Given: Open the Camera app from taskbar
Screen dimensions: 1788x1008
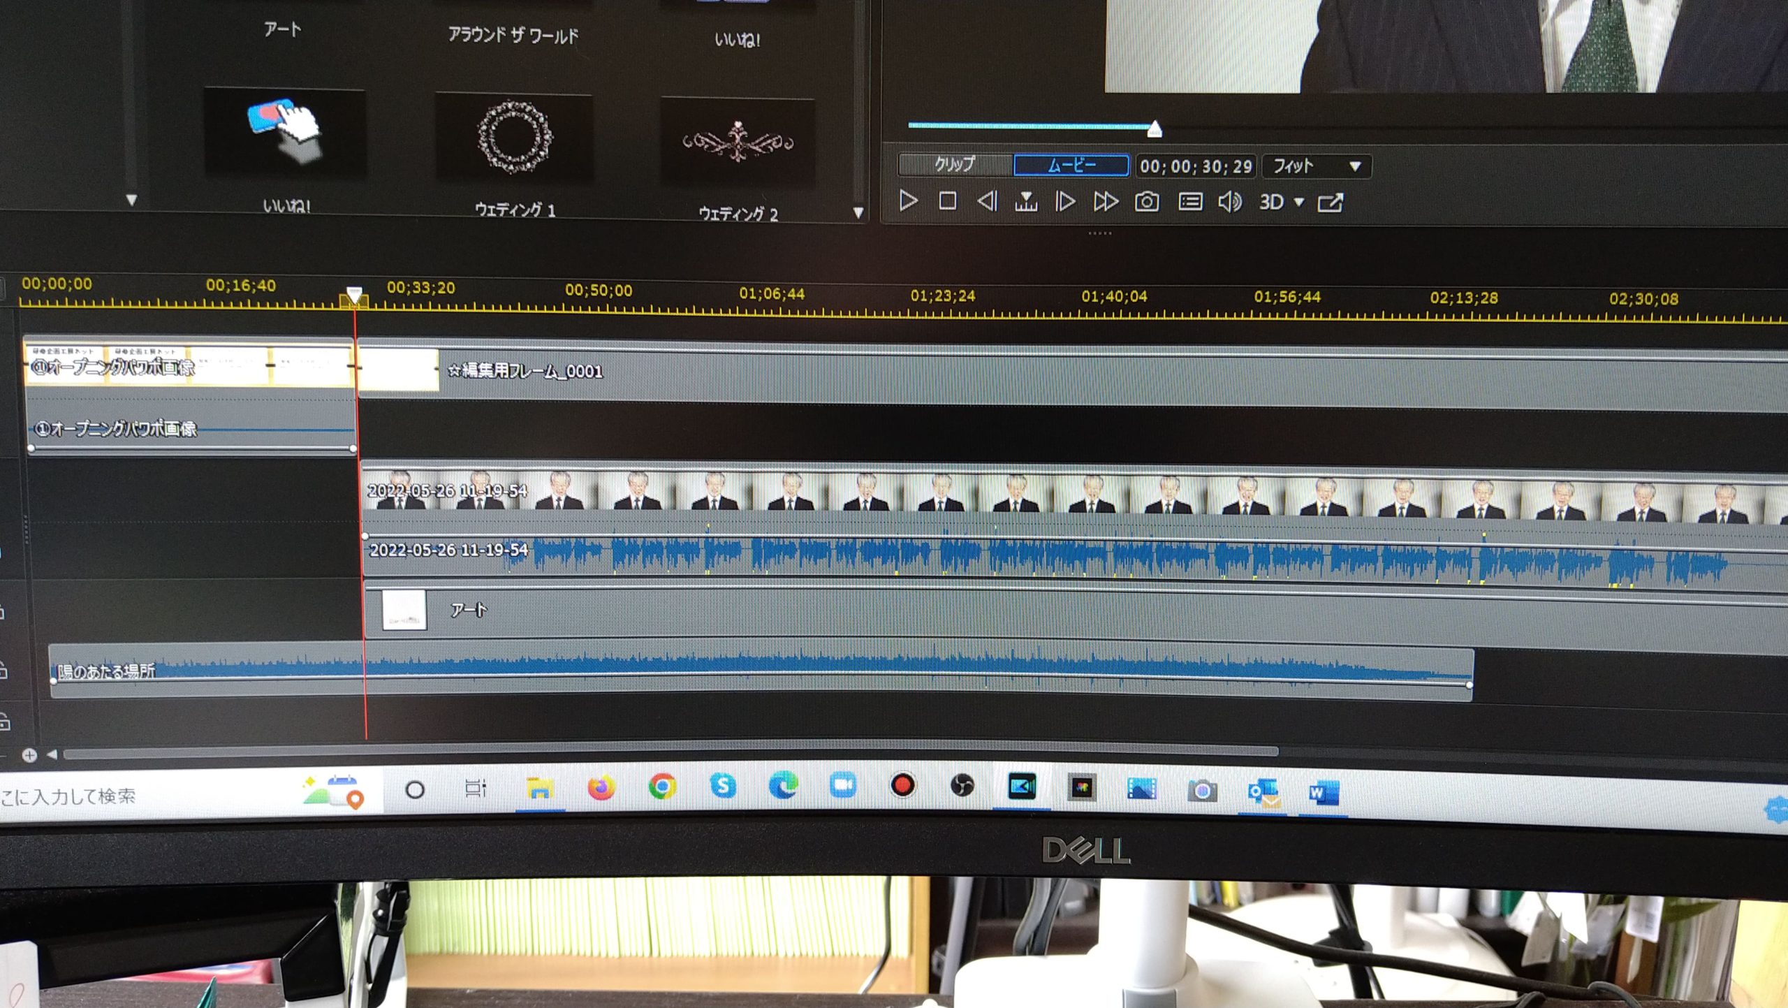Looking at the screenshot, I should point(1202,791).
